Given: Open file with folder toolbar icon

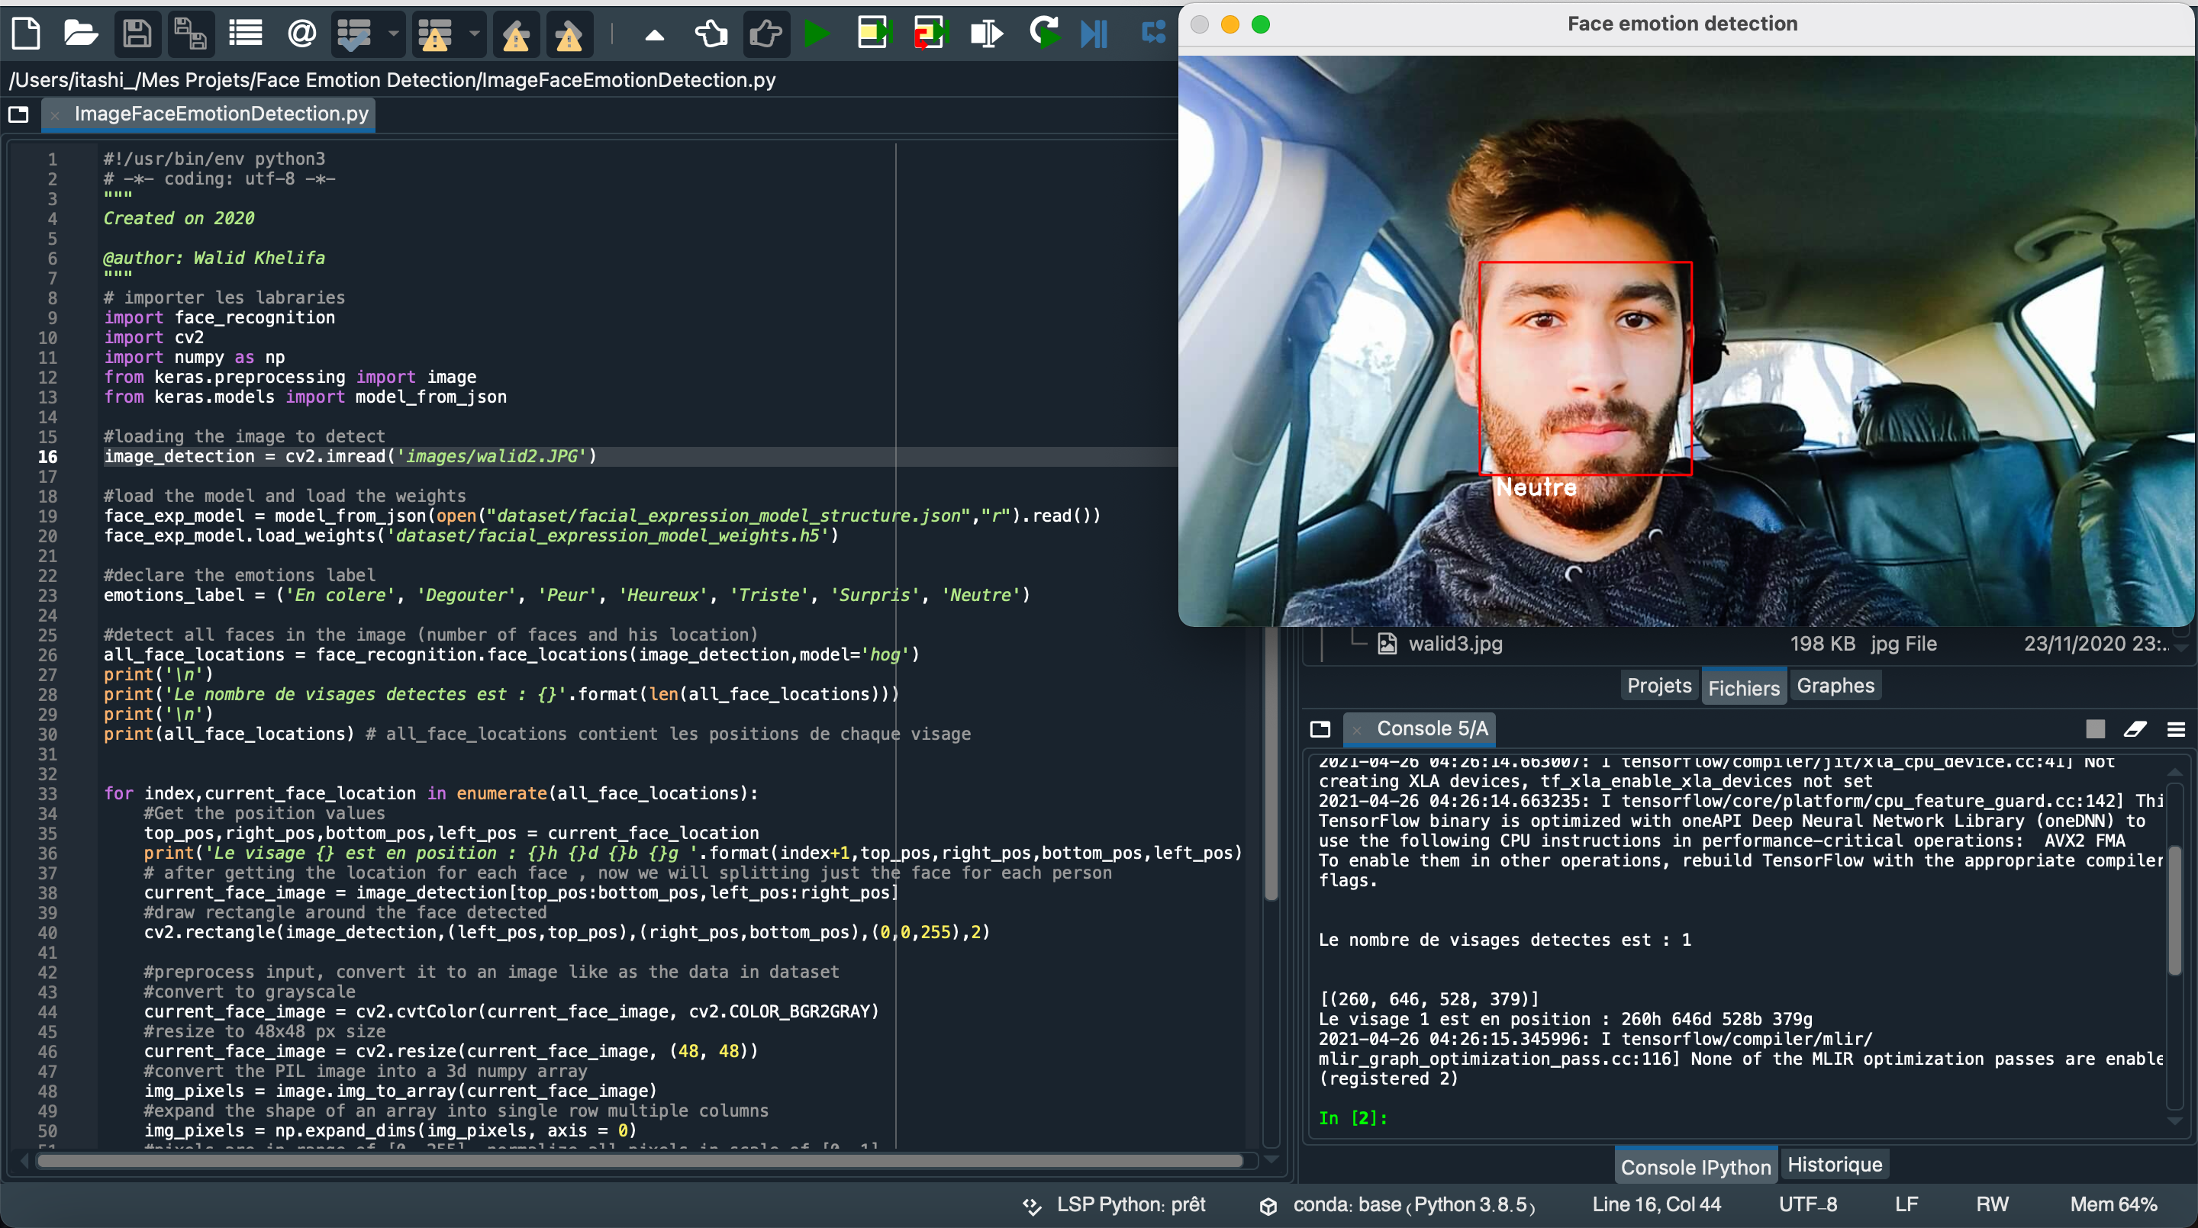Looking at the screenshot, I should tap(80, 34).
